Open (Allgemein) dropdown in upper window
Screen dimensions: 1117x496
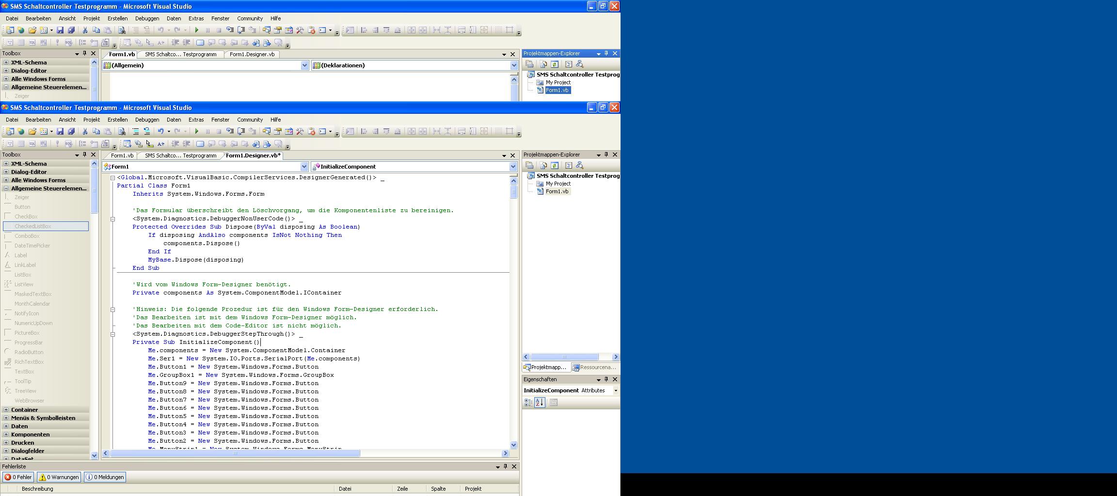pos(304,65)
